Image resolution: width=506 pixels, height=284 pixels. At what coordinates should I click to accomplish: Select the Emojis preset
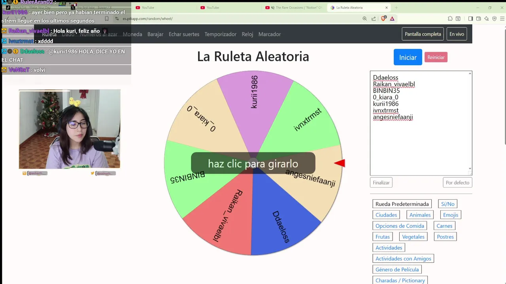(x=451, y=215)
